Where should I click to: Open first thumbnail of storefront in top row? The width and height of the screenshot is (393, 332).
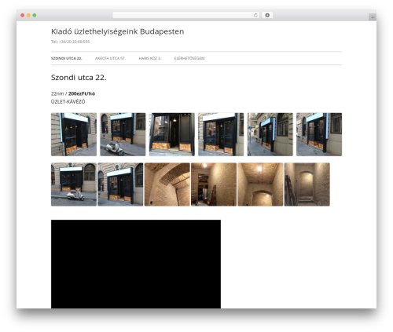pyautogui.click(x=74, y=134)
